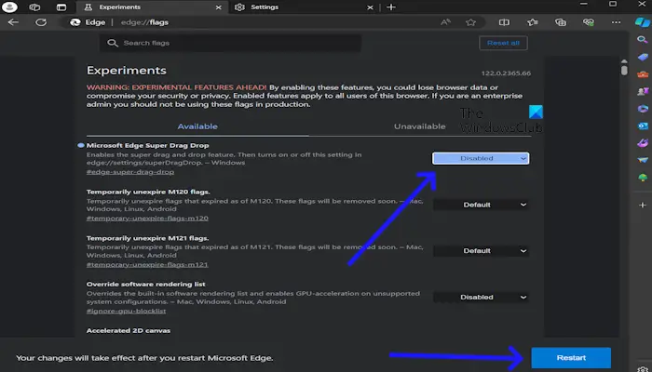Open Super Drag Drop Disabled dropdown
This screenshot has height=372, width=652.
pos(481,158)
